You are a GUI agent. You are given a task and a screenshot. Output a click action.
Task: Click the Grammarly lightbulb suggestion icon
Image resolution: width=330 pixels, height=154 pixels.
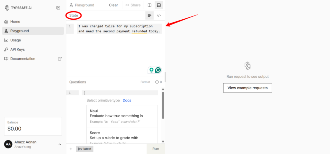click(151, 70)
